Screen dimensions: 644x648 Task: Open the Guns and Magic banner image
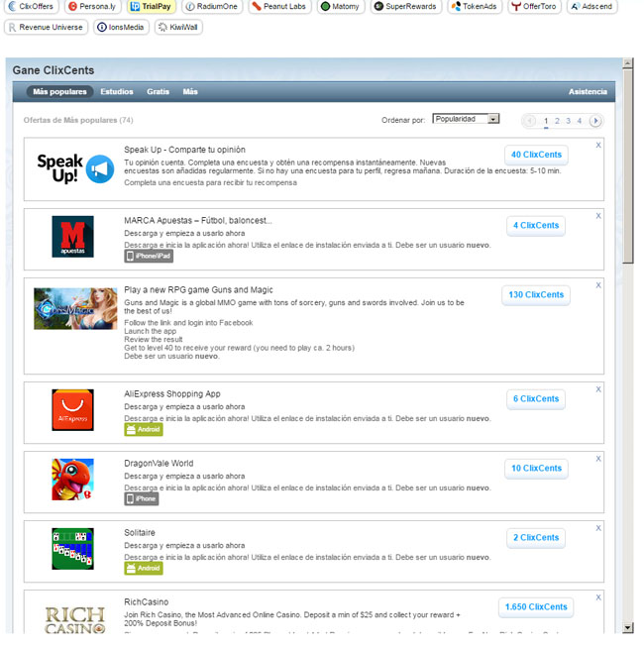click(x=75, y=309)
